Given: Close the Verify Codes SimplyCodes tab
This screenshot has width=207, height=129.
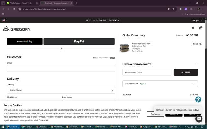Looking at the screenshot, I should [37, 3].
